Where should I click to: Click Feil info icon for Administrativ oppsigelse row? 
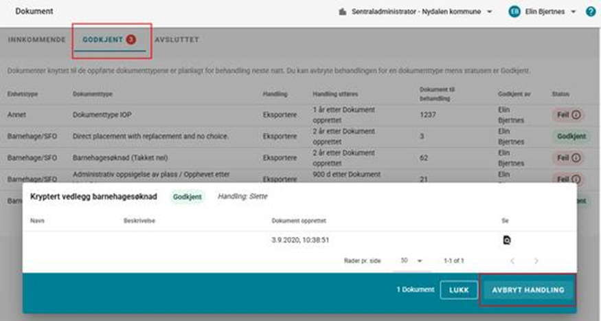click(576, 179)
